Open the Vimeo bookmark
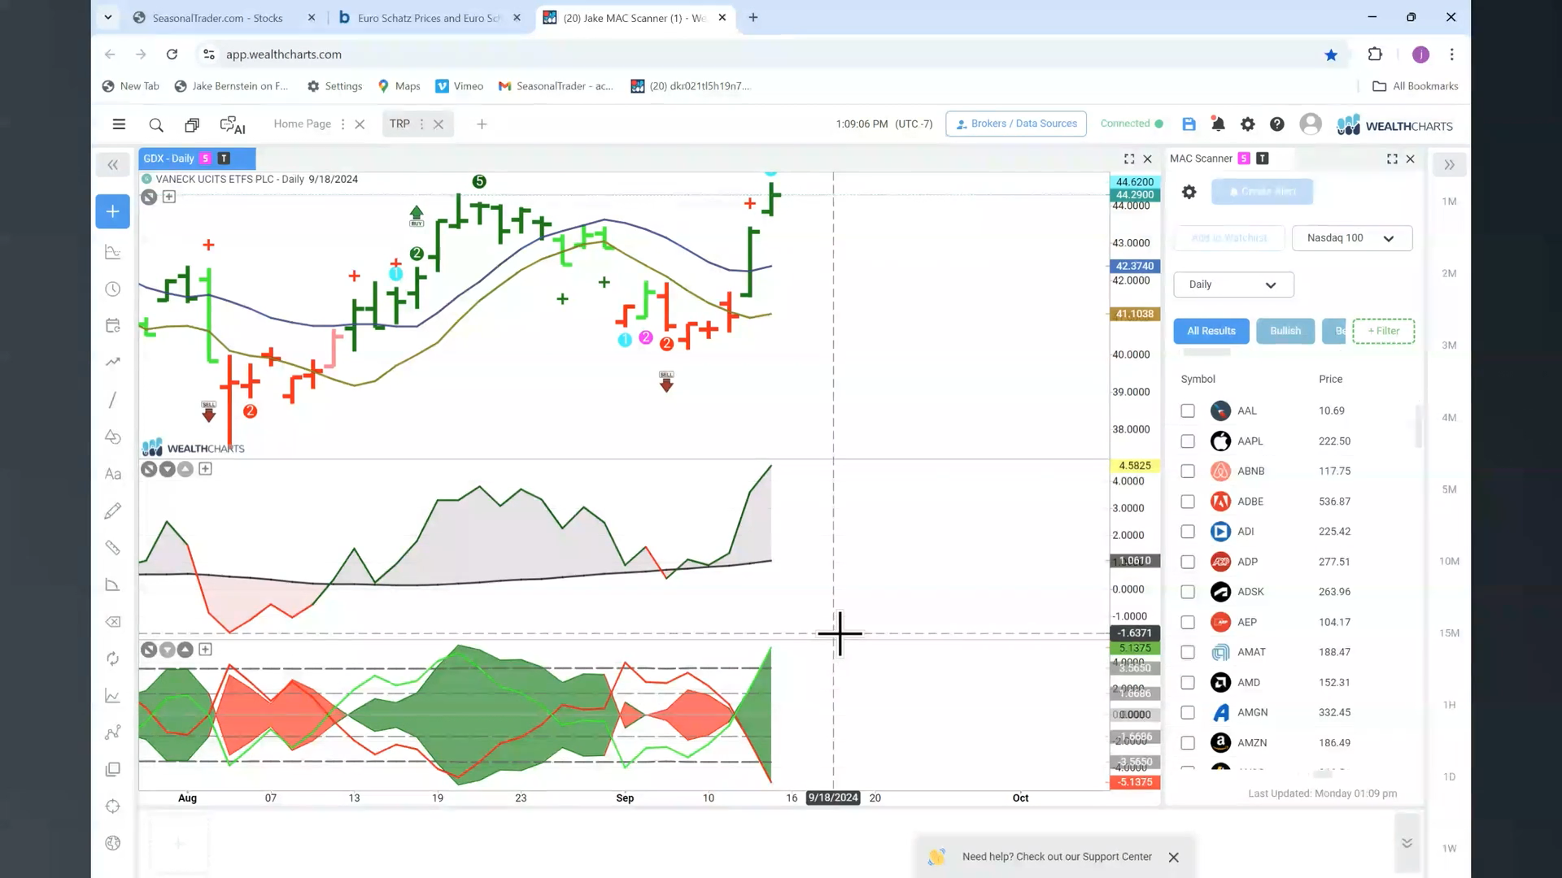This screenshot has width=1562, height=878. point(460,86)
